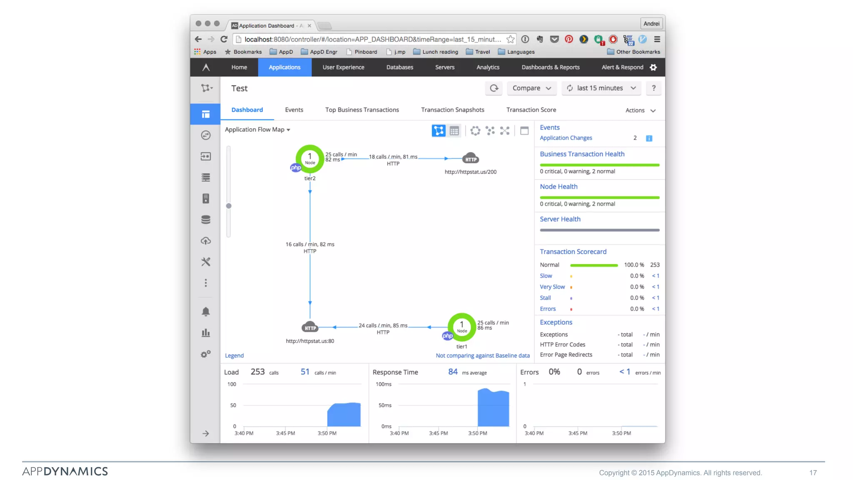Image resolution: width=853 pixels, height=480 pixels.
Task: Open the Servers nav item
Action: pos(444,67)
